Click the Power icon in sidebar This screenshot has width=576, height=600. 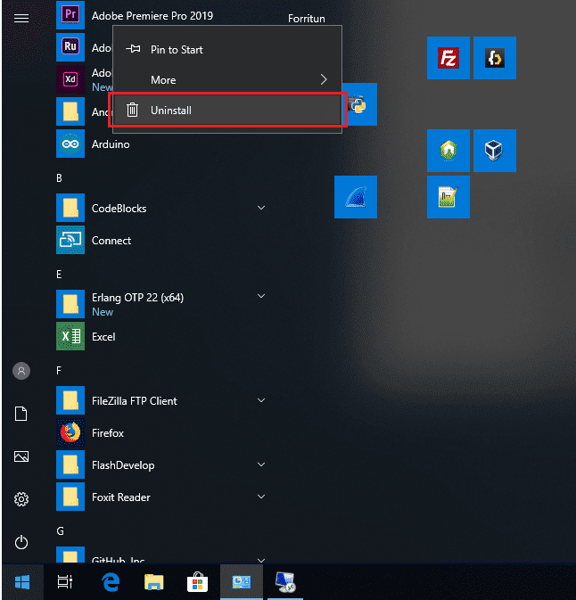[x=21, y=542]
